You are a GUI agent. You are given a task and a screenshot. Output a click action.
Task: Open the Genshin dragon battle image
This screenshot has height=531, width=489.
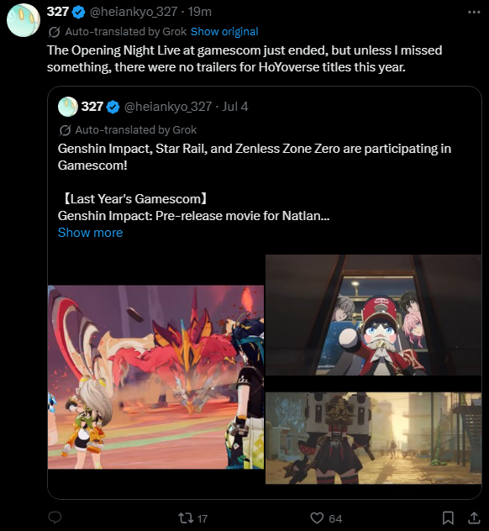pyautogui.click(x=155, y=377)
